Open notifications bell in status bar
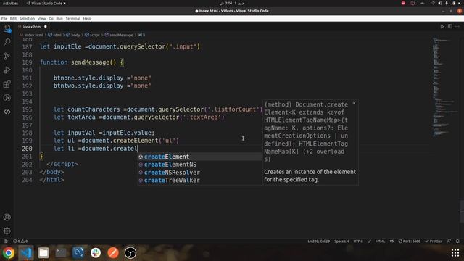464x261 pixels. [x=457, y=241]
